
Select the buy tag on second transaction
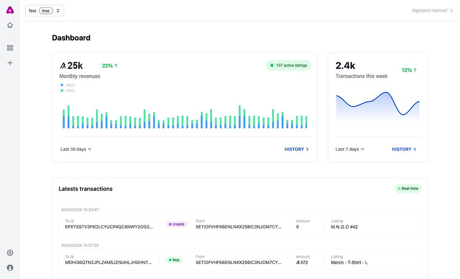174,259
